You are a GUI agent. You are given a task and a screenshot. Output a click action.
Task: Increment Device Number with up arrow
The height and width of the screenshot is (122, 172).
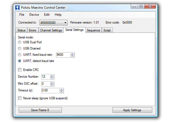coord(52,76)
